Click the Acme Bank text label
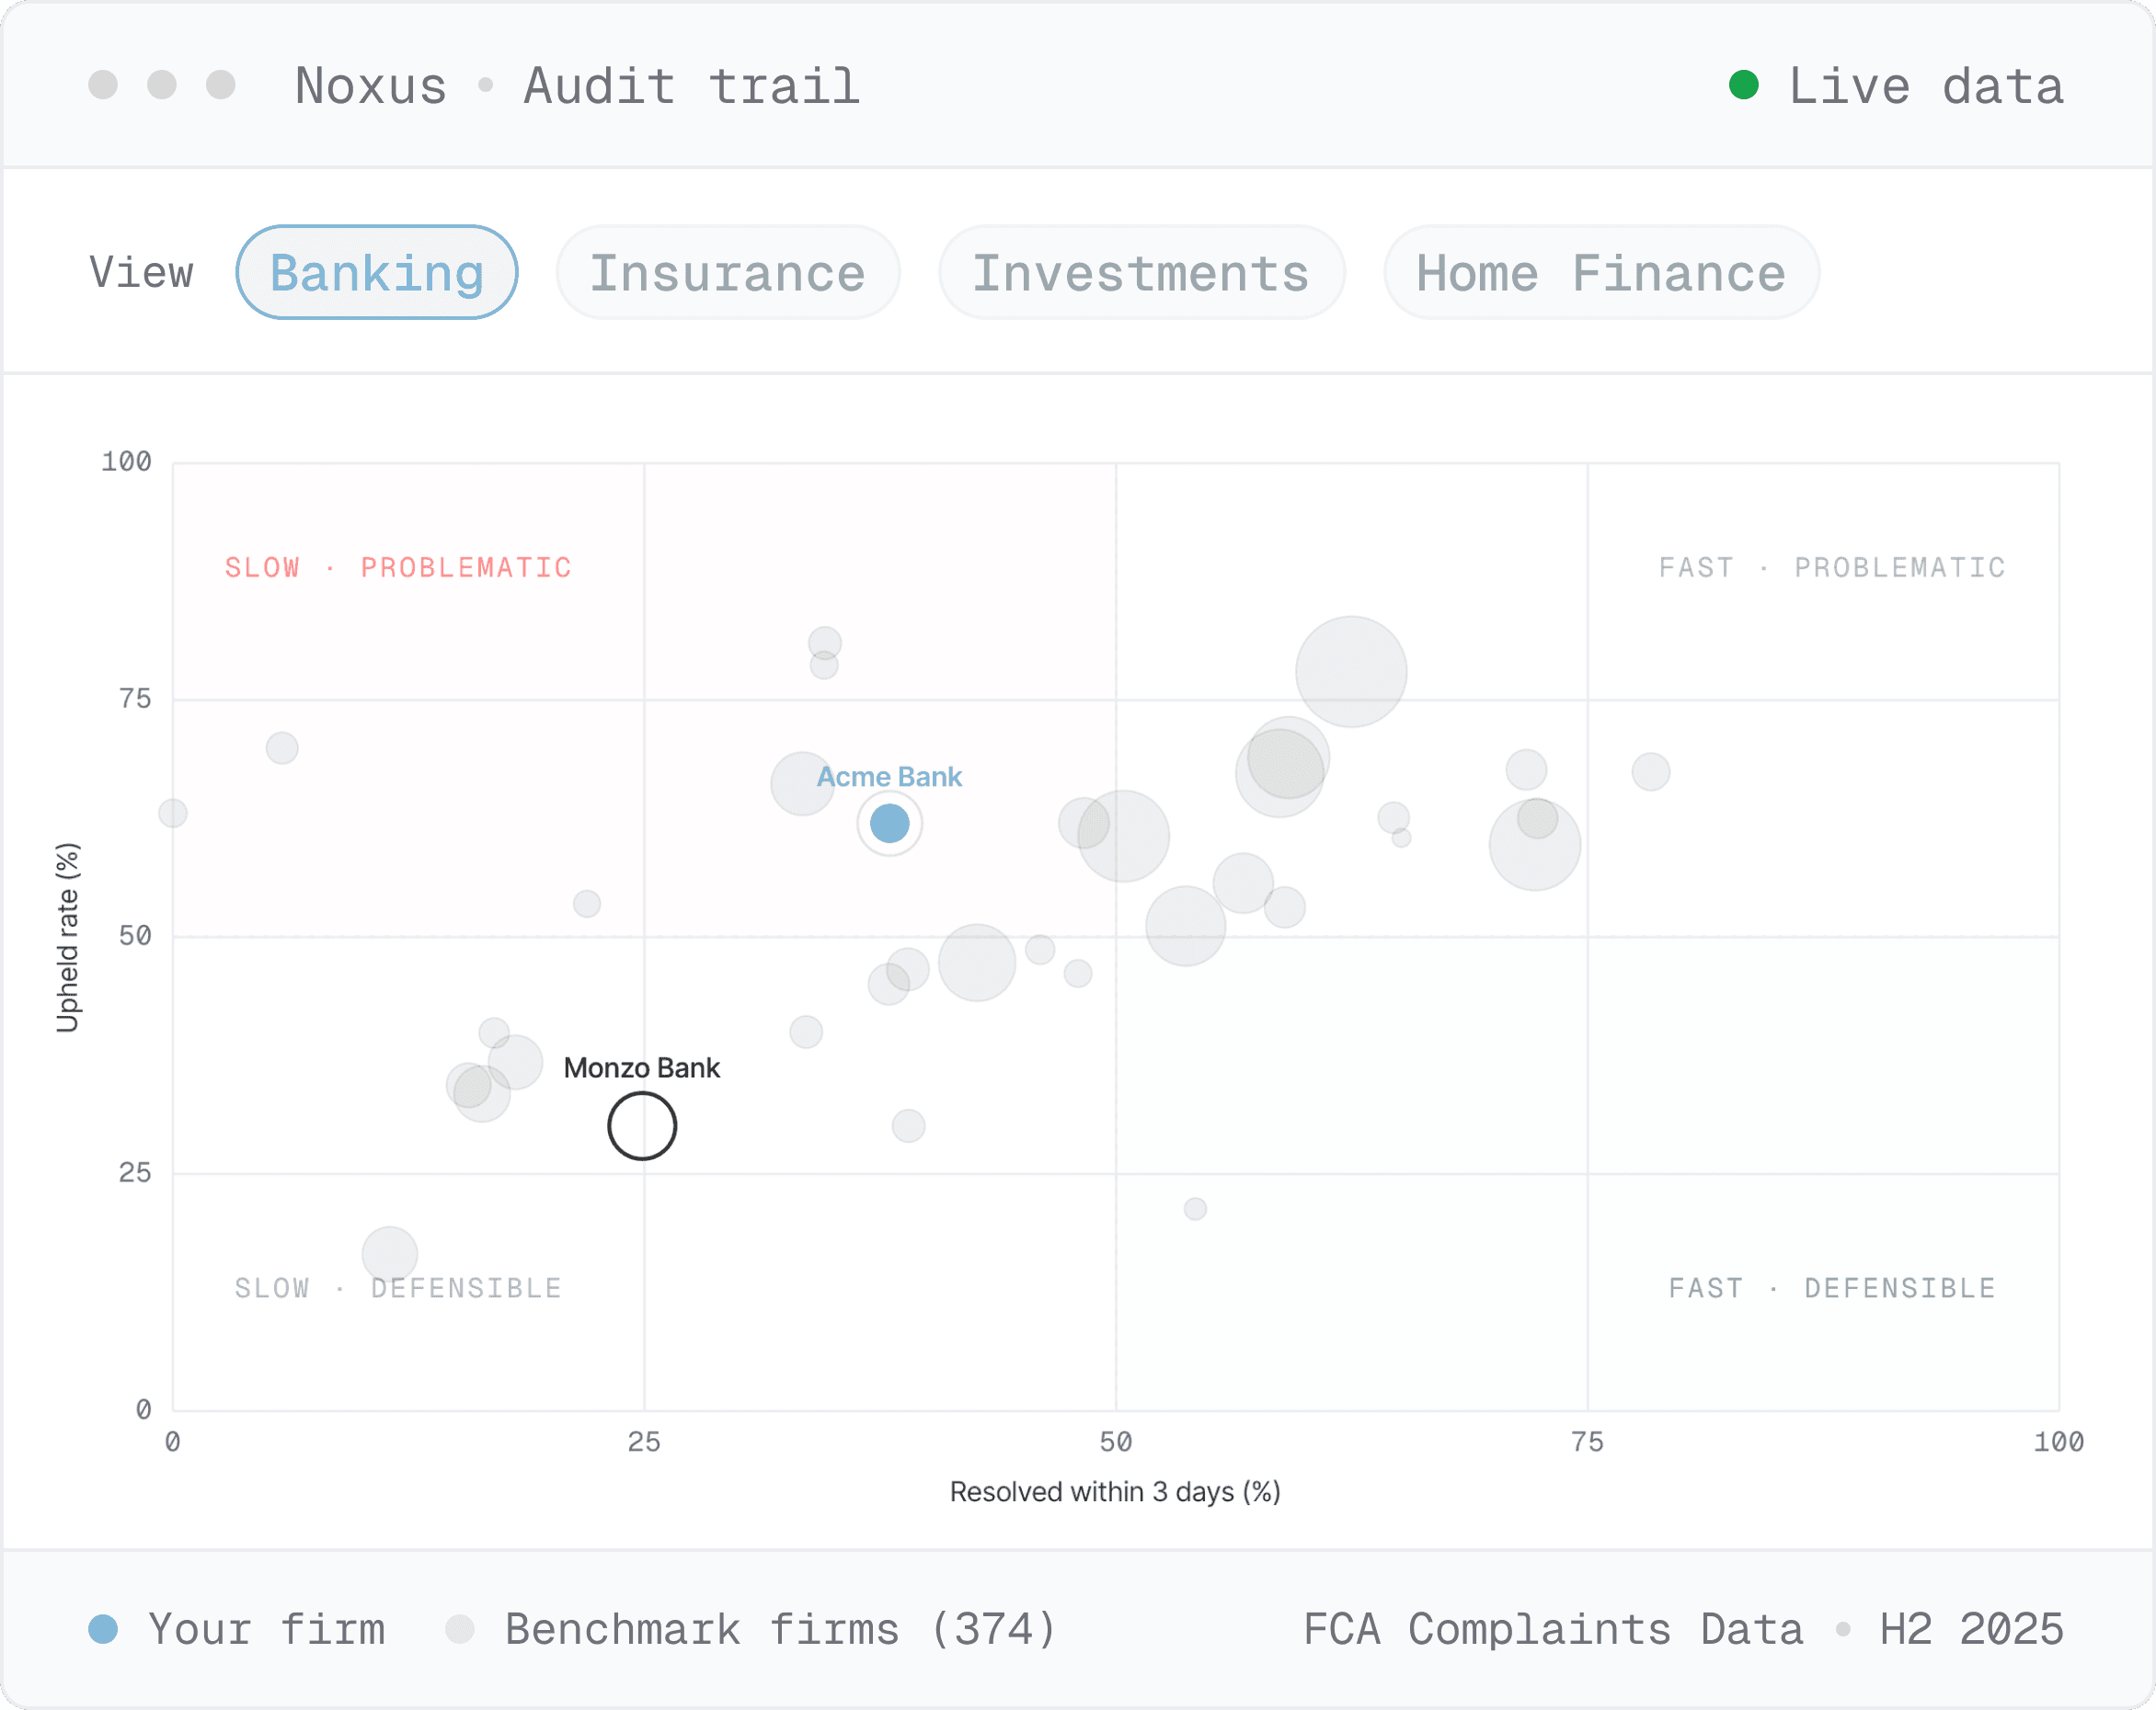This screenshot has width=2156, height=1710. [889, 777]
